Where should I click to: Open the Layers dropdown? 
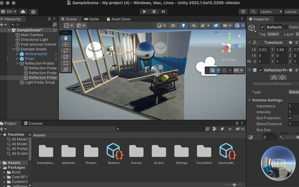click(x=270, y=12)
